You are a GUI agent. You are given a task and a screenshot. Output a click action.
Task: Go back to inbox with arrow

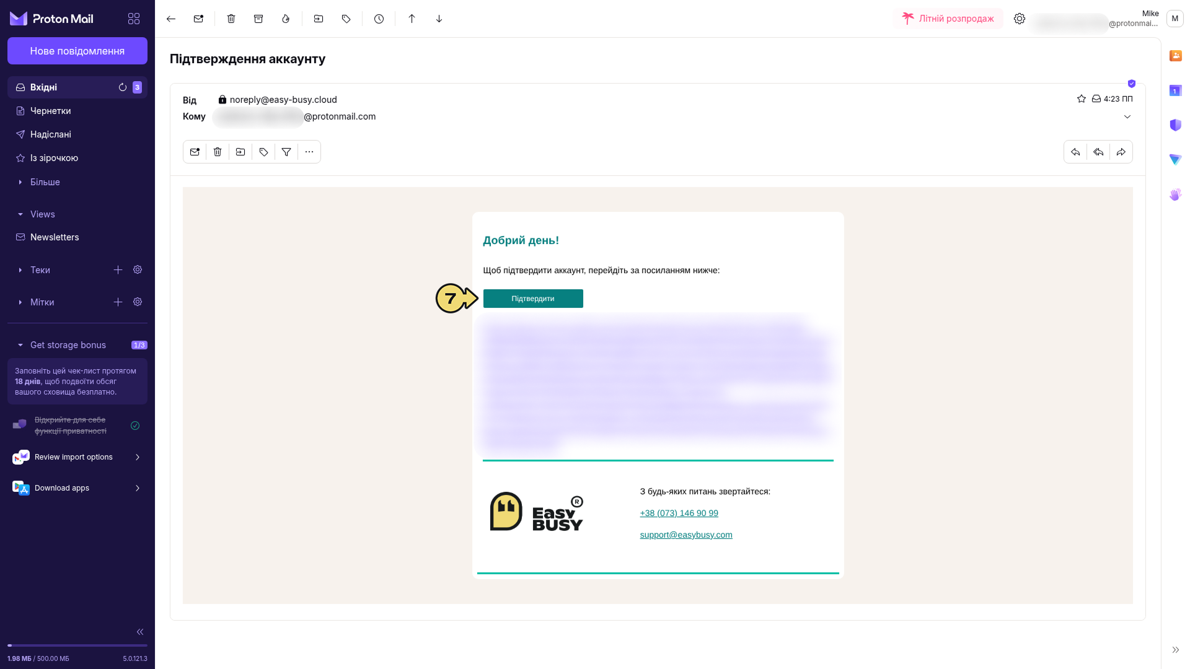171,19
